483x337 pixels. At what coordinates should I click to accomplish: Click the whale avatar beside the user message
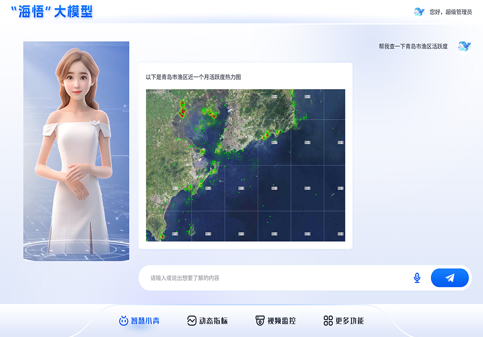point(464,46)
